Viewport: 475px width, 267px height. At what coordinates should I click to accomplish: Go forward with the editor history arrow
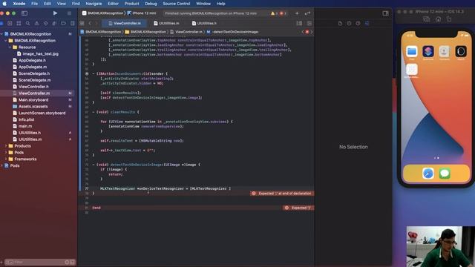96,23
